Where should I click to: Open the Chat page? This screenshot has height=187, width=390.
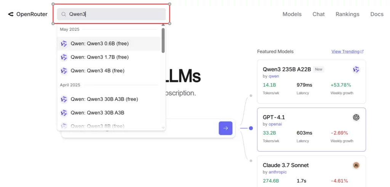point(319,14)
